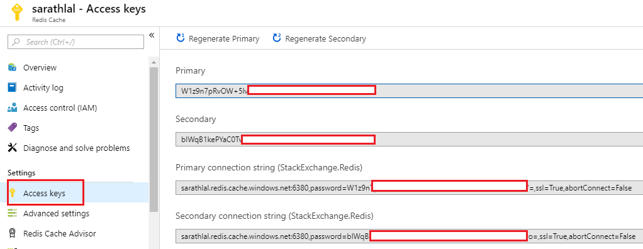Click Regenerate Primary button label
Viewport: 643px width, 249px height.
pyautogui.click(x=224, y=39)
